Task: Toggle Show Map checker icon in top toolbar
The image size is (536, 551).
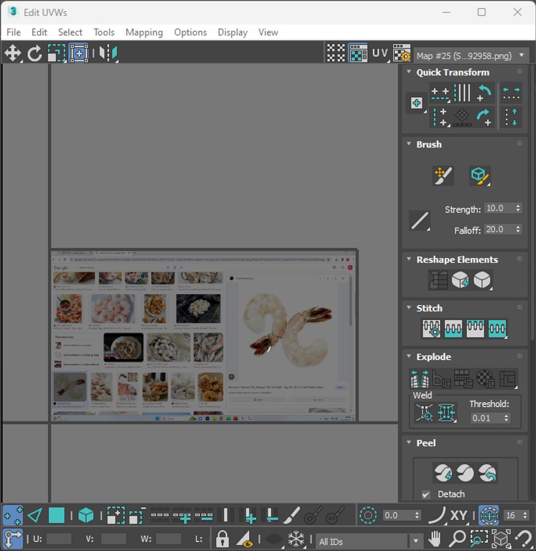Action: pos(358,54)
